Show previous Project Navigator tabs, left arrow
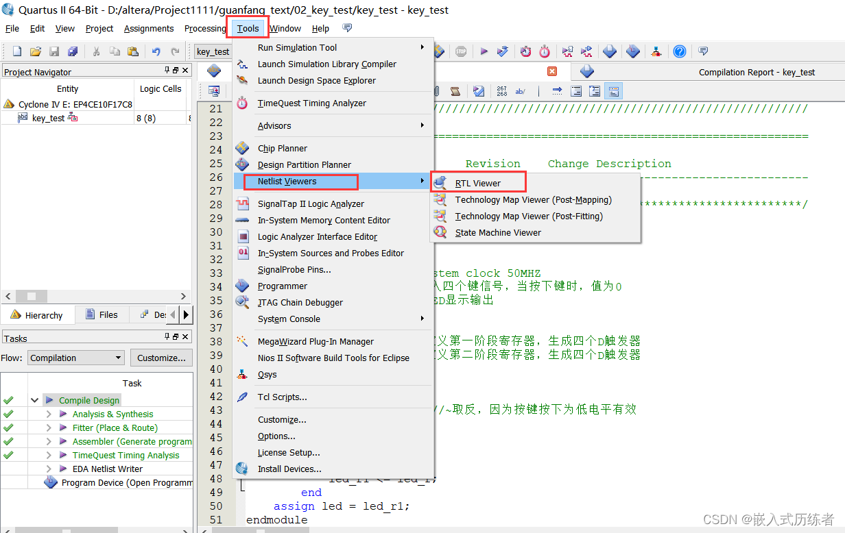The width and height of the screenshot is (845, 533). point(174,314)
